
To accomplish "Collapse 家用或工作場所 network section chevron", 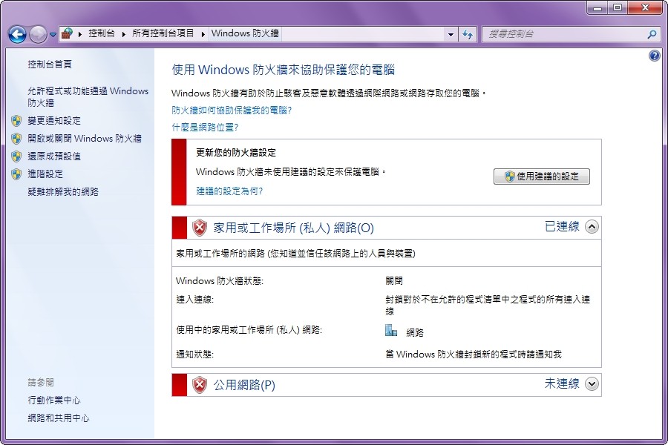I will [x=592, y=226].
